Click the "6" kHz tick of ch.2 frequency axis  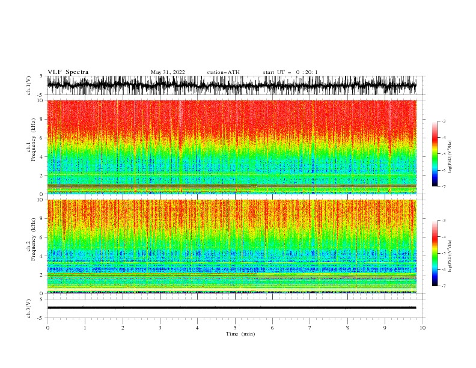[41, 238]
